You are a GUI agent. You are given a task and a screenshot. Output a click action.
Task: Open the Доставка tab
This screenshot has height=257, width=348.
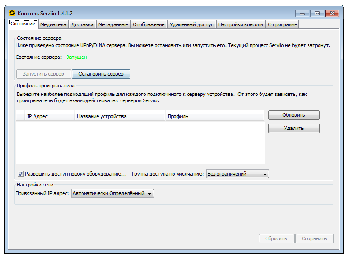82,24
